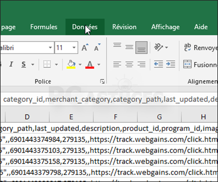Apply cell borders icon
The height and width of the screenshot is (182, 218).
[x=47, y=64]
